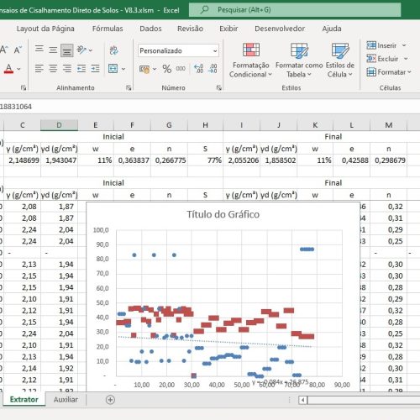Select cell with value 0,363837

point(132,160)
